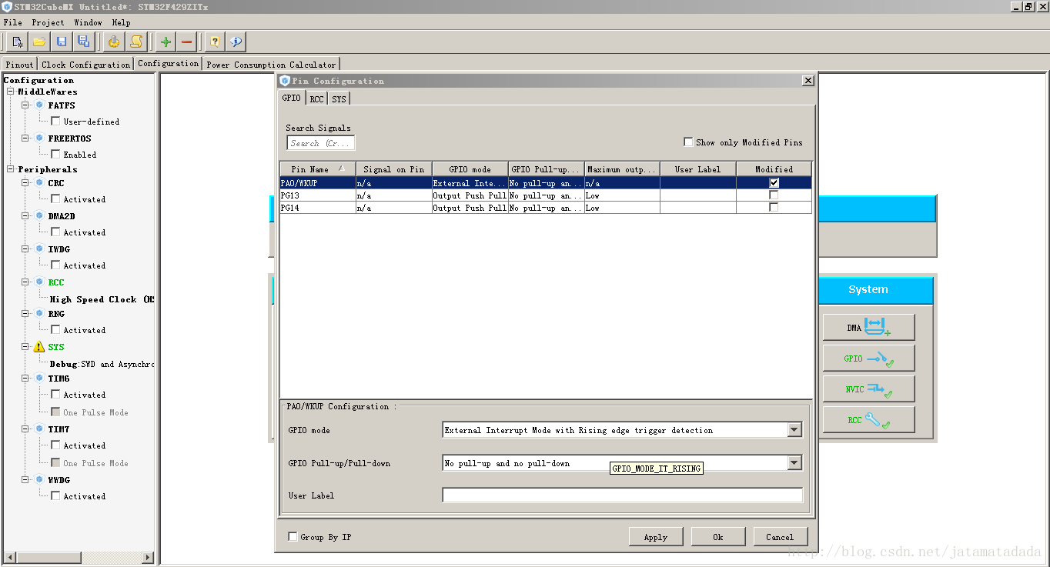Open the File menu
The width and height of the screenshot is (1050, 567).
coord(12,22)
